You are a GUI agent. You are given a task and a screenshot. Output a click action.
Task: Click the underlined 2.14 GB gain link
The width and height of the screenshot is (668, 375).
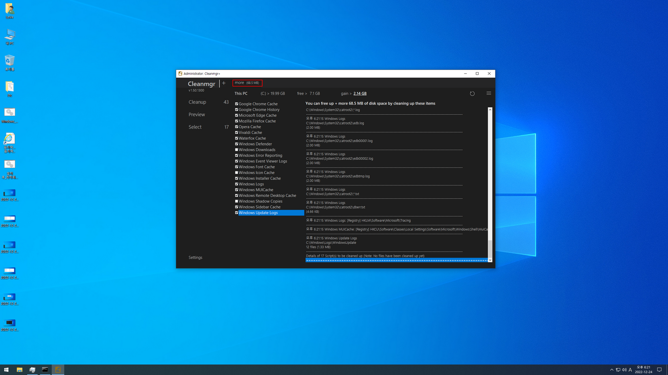(x=360, y=93)
